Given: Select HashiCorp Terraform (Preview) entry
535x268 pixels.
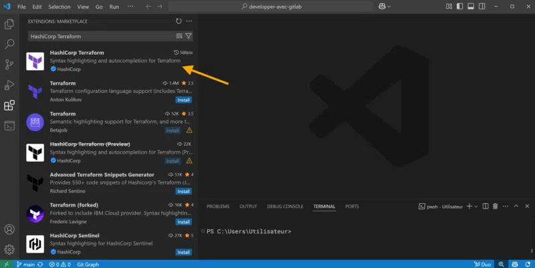Looking at the screenshot, I should click(x=109, y=152).
